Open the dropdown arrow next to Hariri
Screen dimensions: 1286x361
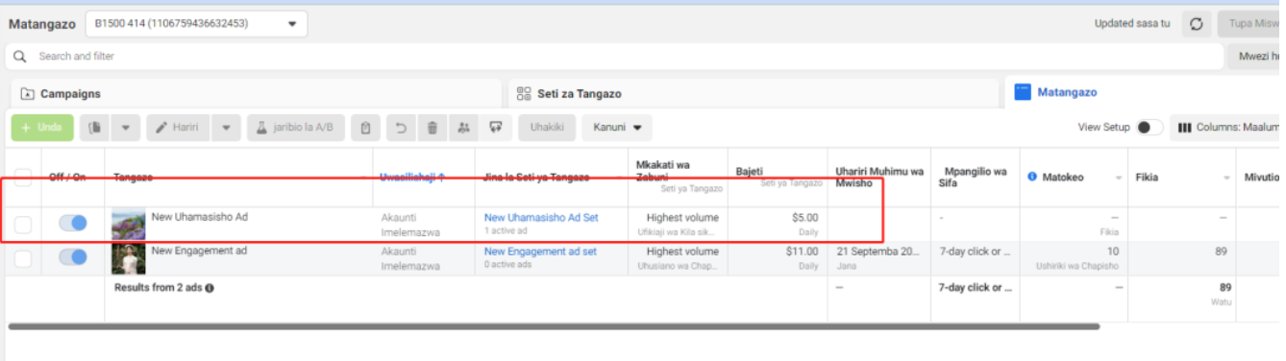point(226,128)
